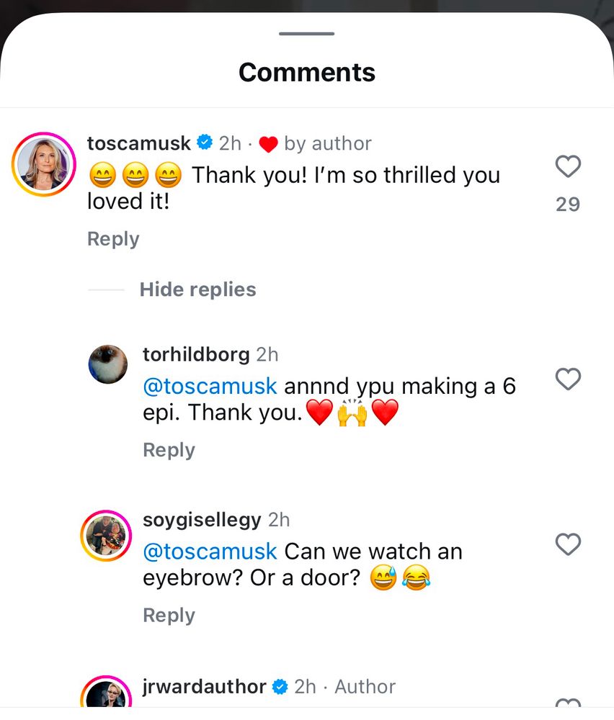Viewport: 614px width, 720px height.
Task: Like soygisellegy's eyebrow comment
Action: [568, 544]
